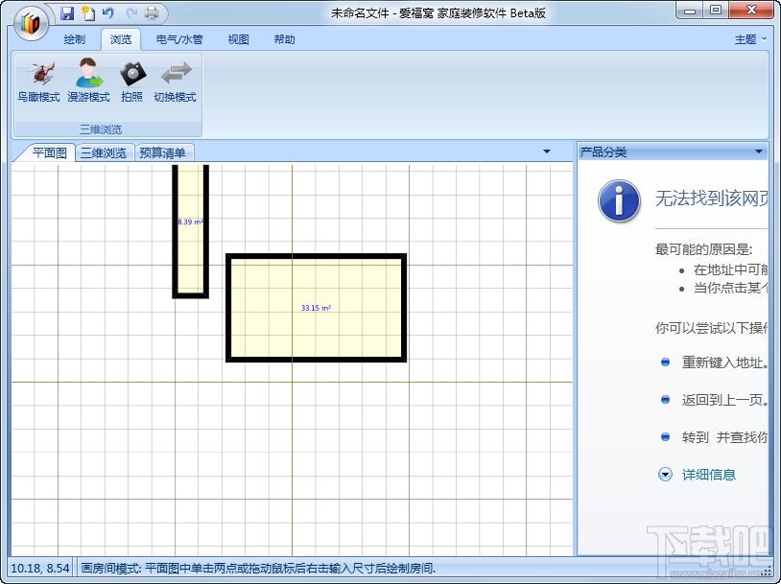Image resolution: width=781 pixels, height=584 pixels.
Task: Click the 三维浏览 ribbon group label
Action: pyautogui.click(x=101, y=129)
